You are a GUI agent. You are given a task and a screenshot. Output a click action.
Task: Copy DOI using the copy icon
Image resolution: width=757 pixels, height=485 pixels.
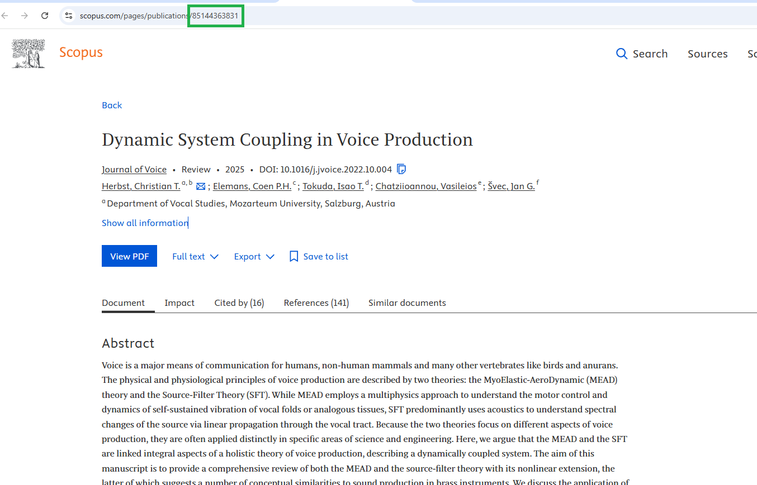401,169
